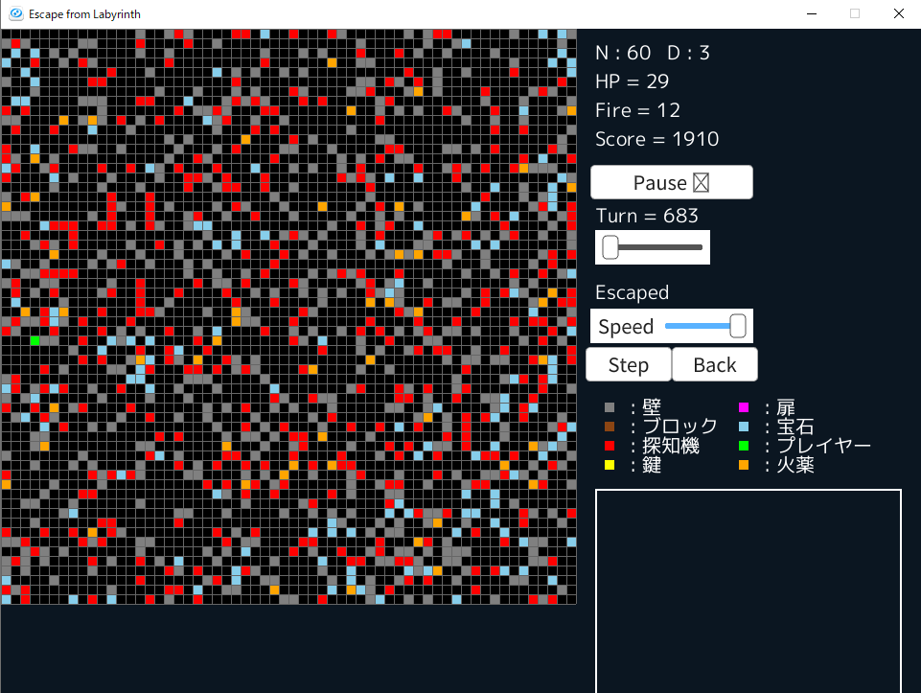Viewport: 921px width, 693px height.
Task: Click the ブロック legend label
Action: (680, 427)
